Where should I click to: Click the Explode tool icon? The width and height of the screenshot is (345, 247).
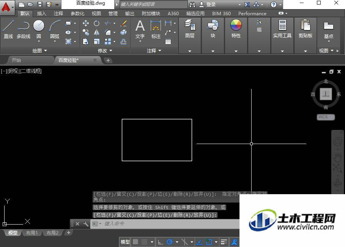tap(124, 32)
